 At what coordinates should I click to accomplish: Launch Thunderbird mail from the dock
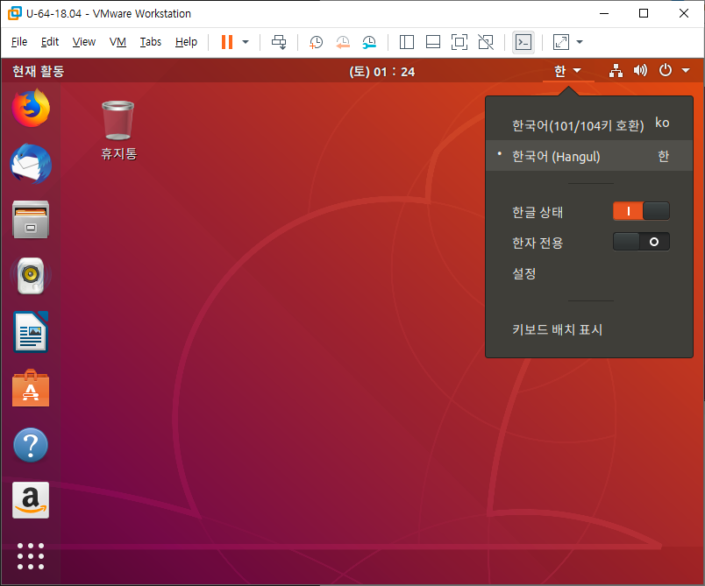click(x=31, y=164)
